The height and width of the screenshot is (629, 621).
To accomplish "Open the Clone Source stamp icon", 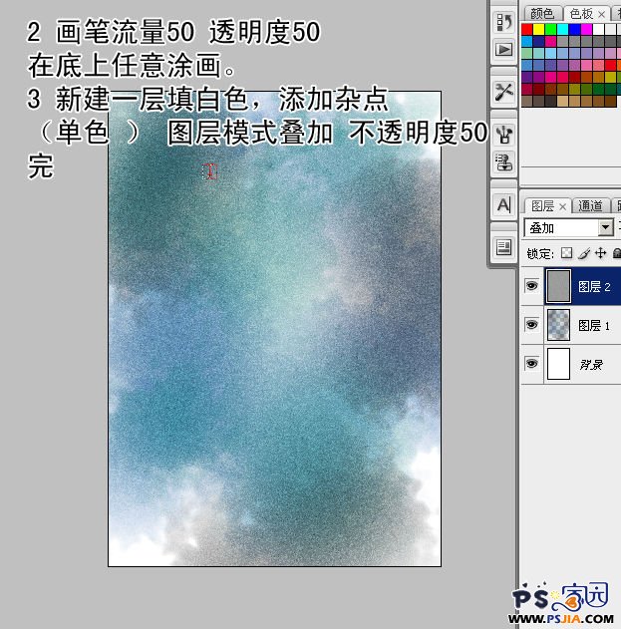I will coord(504,161).
